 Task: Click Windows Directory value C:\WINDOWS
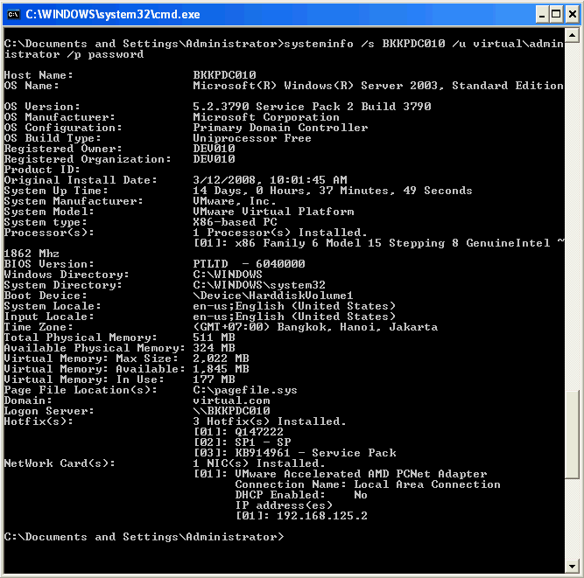[x=228, y=275]
